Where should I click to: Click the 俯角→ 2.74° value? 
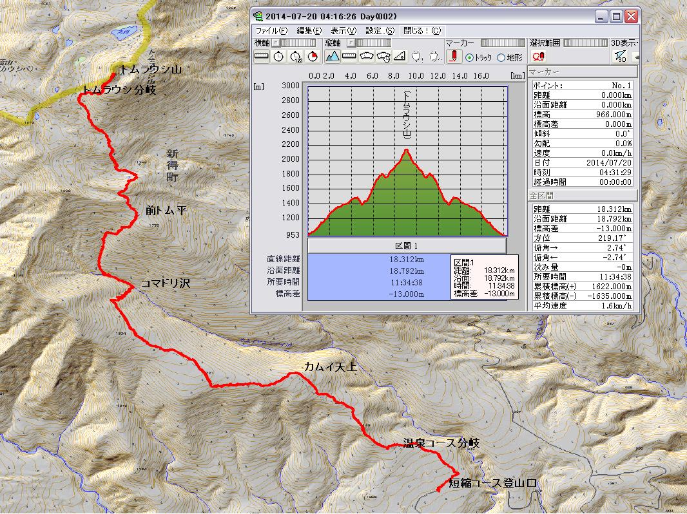(617, 248)
